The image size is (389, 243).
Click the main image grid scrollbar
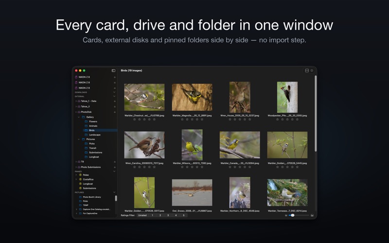click(316, 114)
